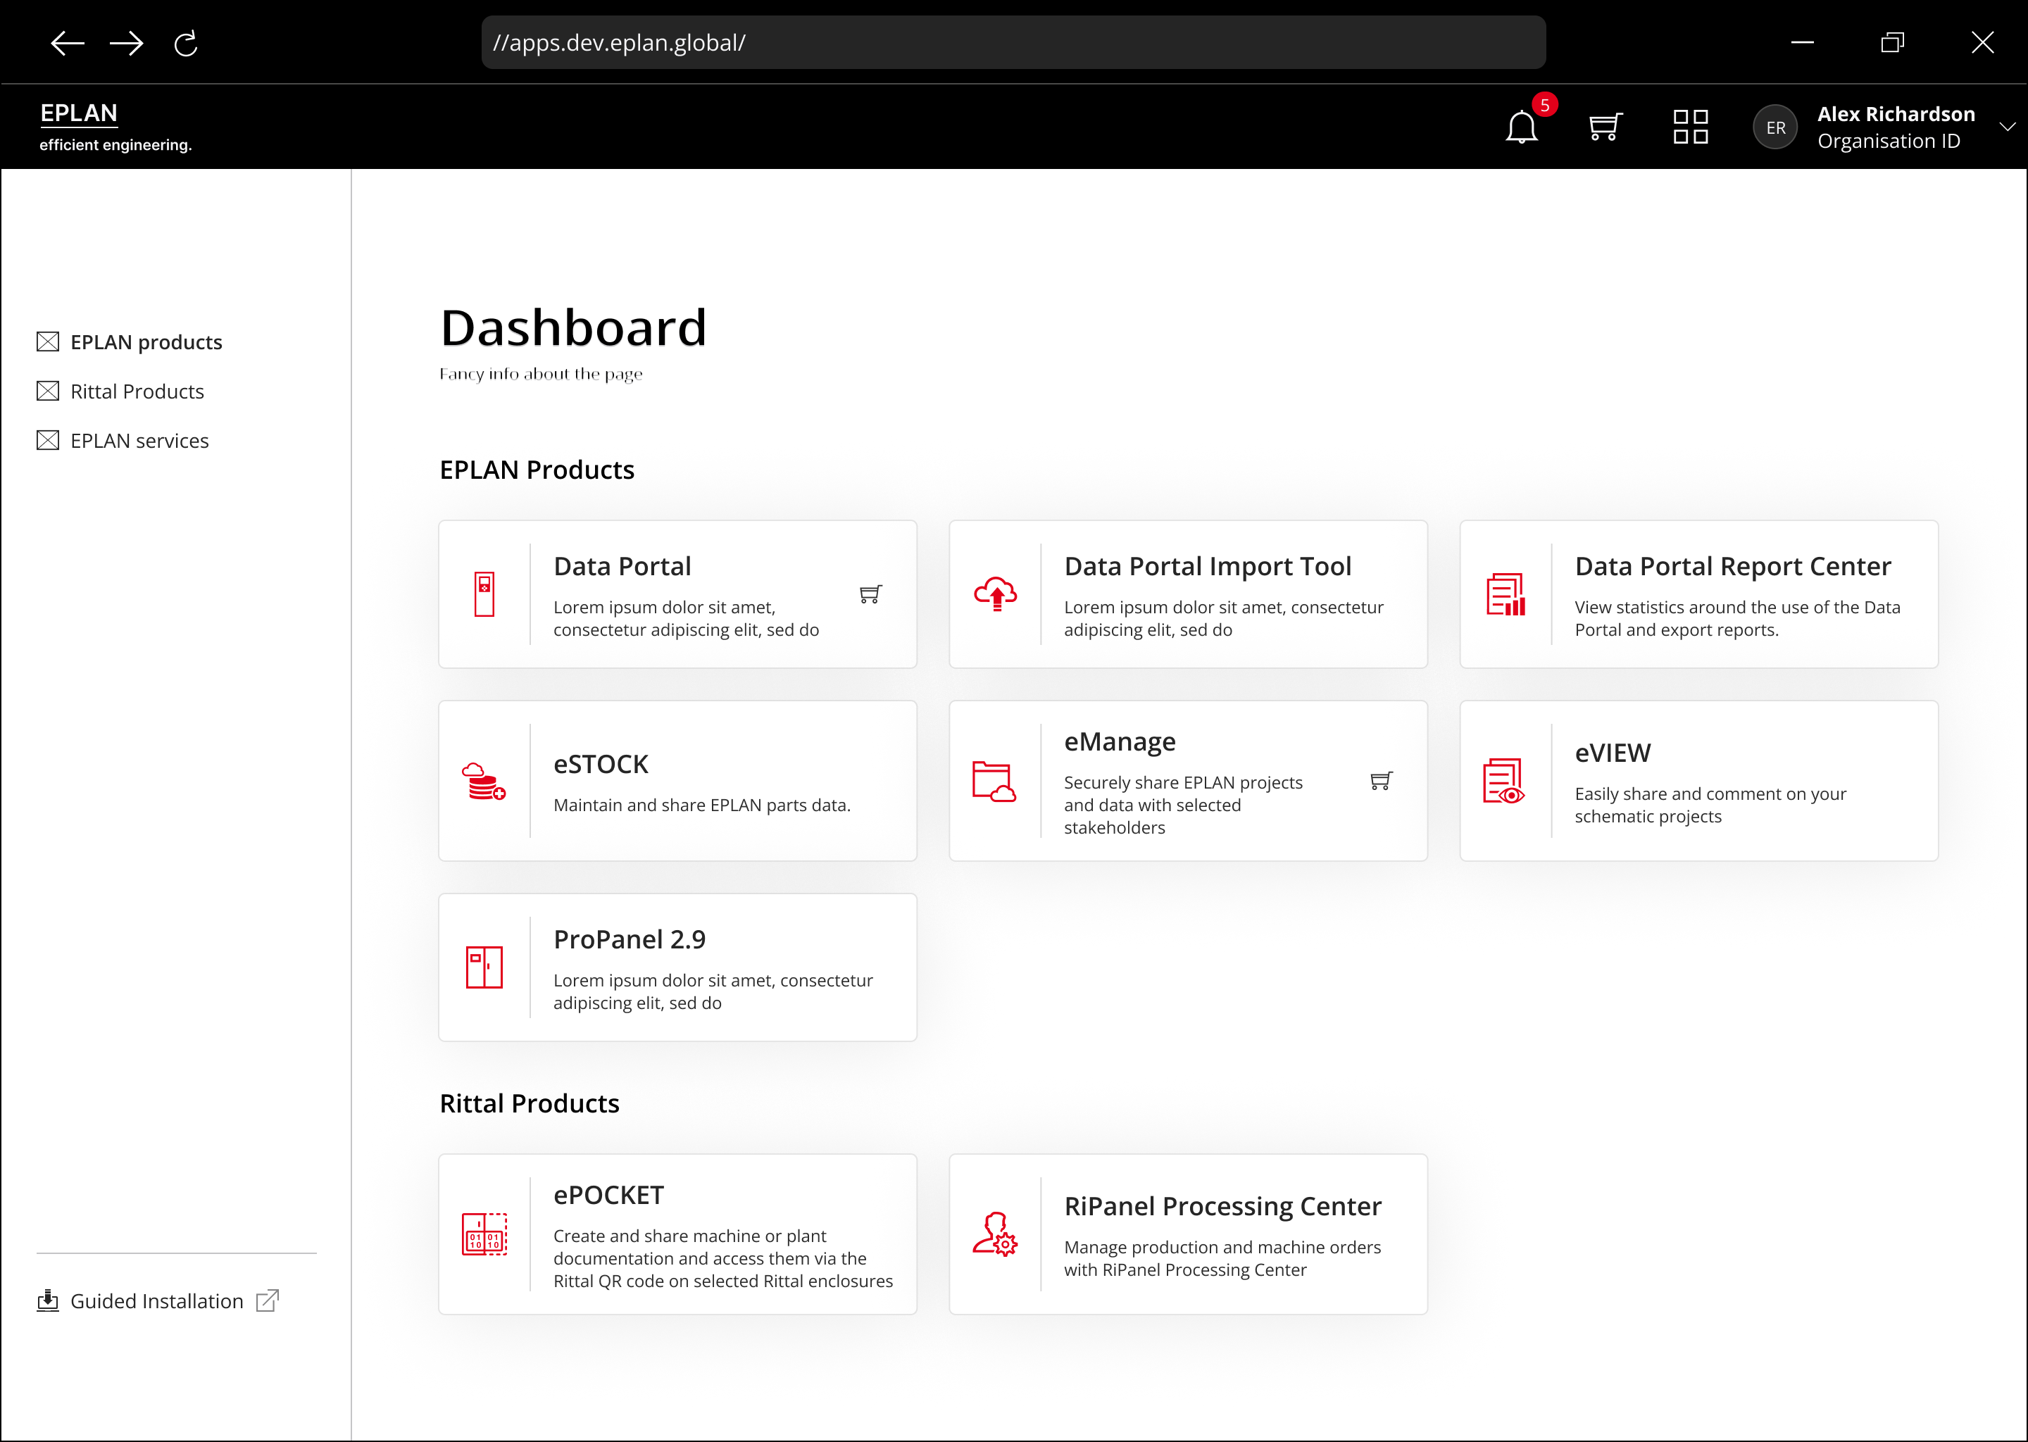Screen dimensions: 2028x1442
Task: Open the apps grid icon in the header
Action: tap(1691, 127)
